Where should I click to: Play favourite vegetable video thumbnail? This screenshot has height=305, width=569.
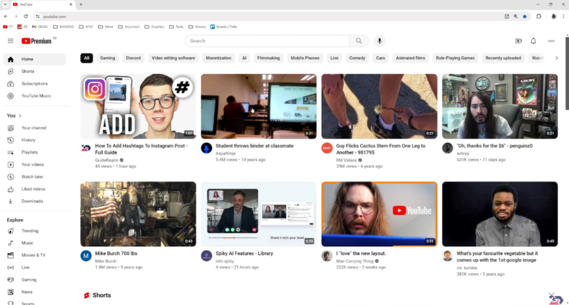[x=500, y=214]
